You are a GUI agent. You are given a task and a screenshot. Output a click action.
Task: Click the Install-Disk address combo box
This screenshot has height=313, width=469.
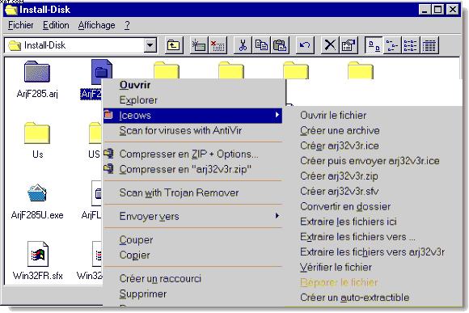pyautogui.click(x=81, y=45)
